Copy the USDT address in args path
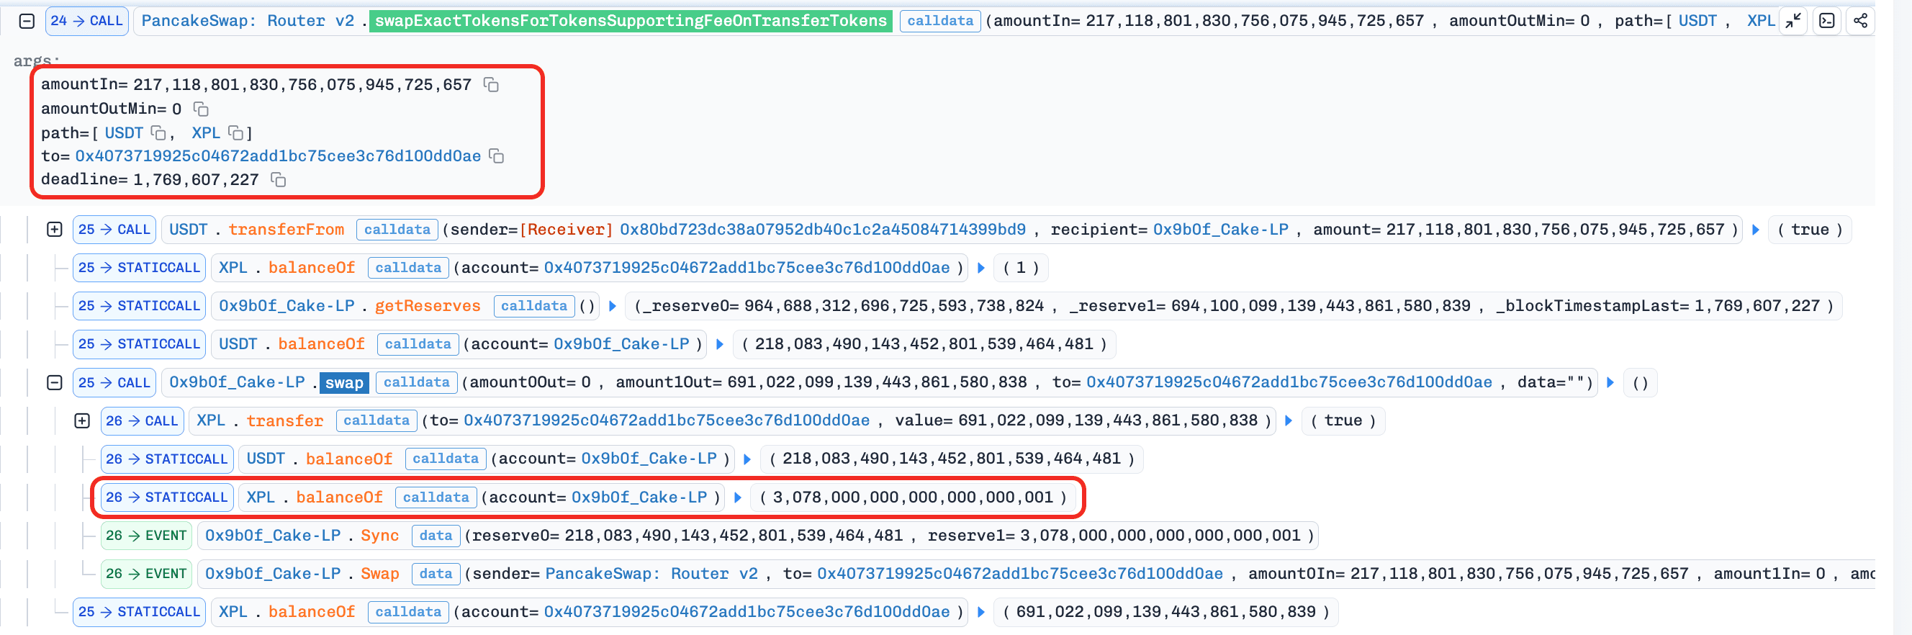The height and width of the screenshot is (635, 1912). (158, 133)
